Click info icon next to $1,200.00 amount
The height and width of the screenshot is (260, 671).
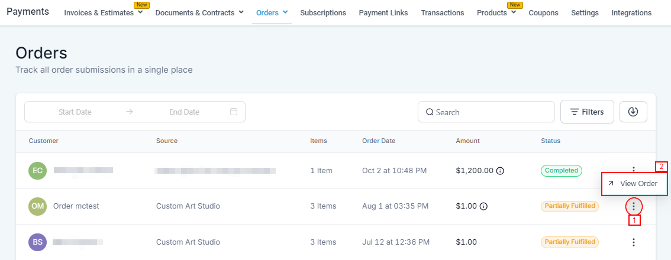tap(500, 171)
